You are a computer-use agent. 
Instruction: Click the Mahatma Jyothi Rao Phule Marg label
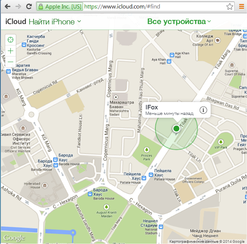[140, 100]
